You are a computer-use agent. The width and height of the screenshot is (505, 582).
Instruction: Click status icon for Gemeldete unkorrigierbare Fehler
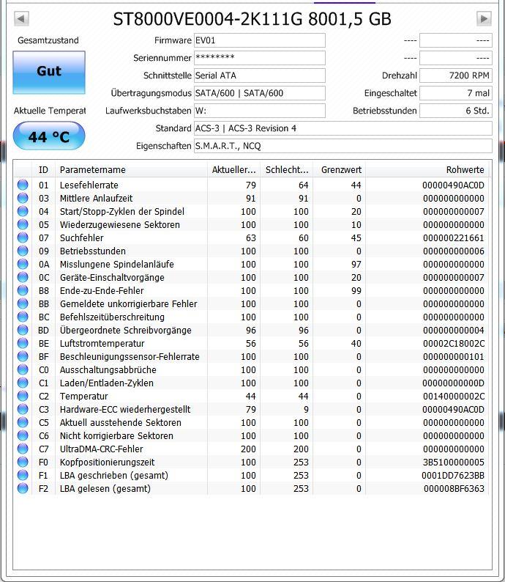pyautogui.click(x=23, y=303)
